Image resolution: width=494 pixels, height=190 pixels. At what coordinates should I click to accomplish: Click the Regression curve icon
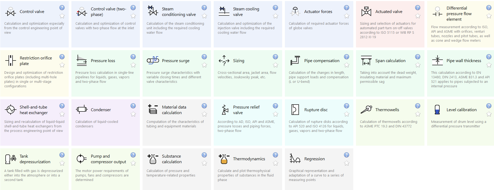coord(295,158)
